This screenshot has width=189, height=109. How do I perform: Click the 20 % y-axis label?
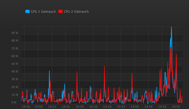(15, 87)
